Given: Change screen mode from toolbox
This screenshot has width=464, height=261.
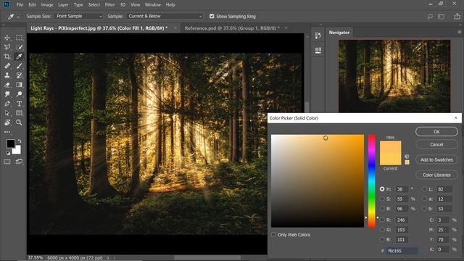Looking at the screenshot, I should 20,162.
